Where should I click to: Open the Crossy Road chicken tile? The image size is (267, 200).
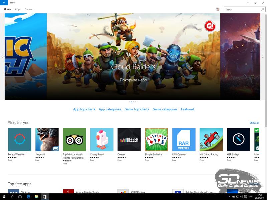coord(102,140)
